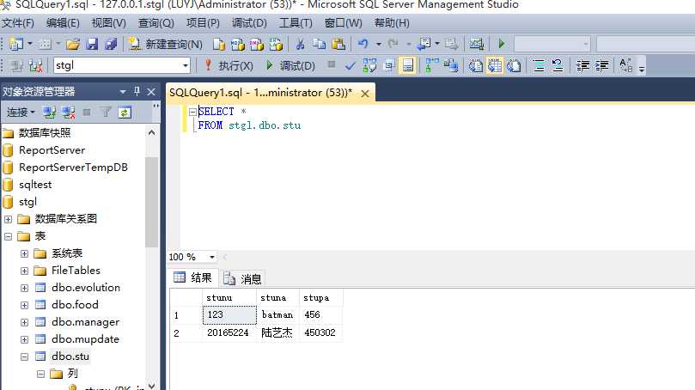Open 帮助(H) menu
695x390 pixels.
tap(392, 23)
